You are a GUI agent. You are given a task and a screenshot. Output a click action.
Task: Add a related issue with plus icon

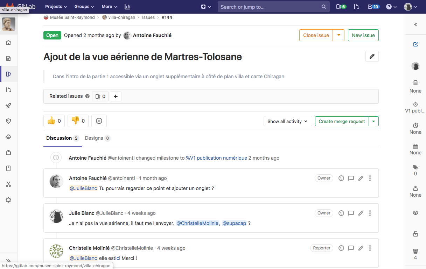[x=116, y=96]
